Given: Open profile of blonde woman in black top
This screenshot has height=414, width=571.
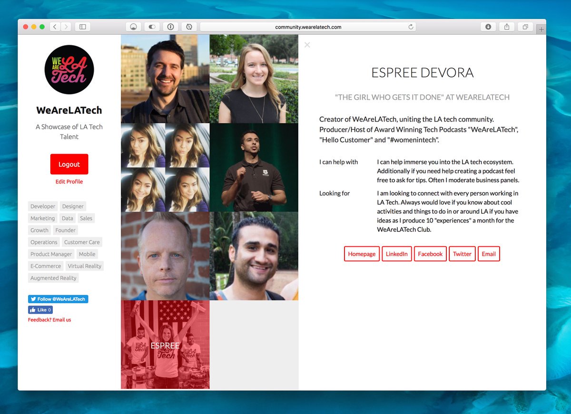Looking at the screenshot, I should point(254,79).
